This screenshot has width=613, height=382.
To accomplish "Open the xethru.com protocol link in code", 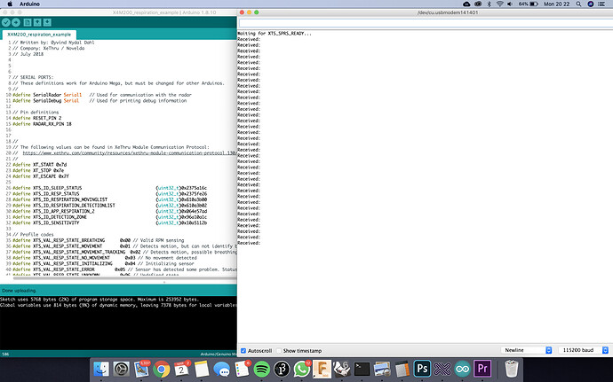I will [130, 153].
